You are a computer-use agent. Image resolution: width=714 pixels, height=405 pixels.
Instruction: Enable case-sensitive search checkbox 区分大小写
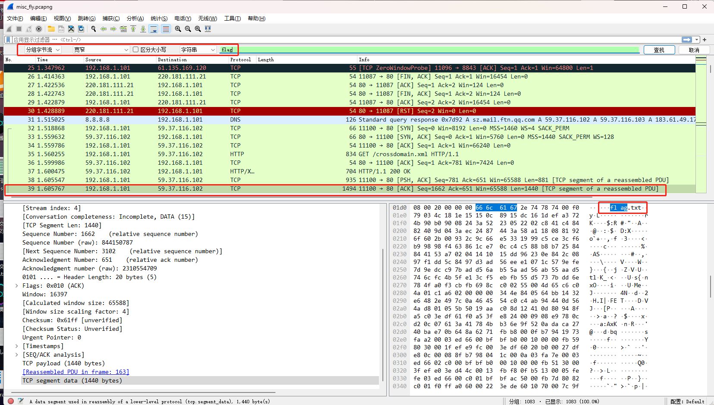(136, 50)
